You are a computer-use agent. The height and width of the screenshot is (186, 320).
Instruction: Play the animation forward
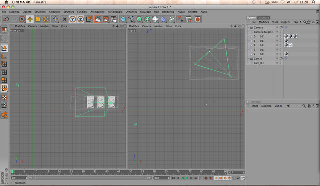click(x=187, y=178)
